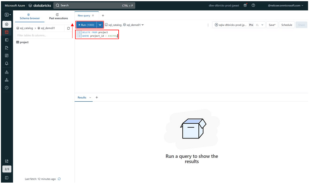Switch to Schema browser tab
This screenshot has width=309, height=183.
(30, 16)
